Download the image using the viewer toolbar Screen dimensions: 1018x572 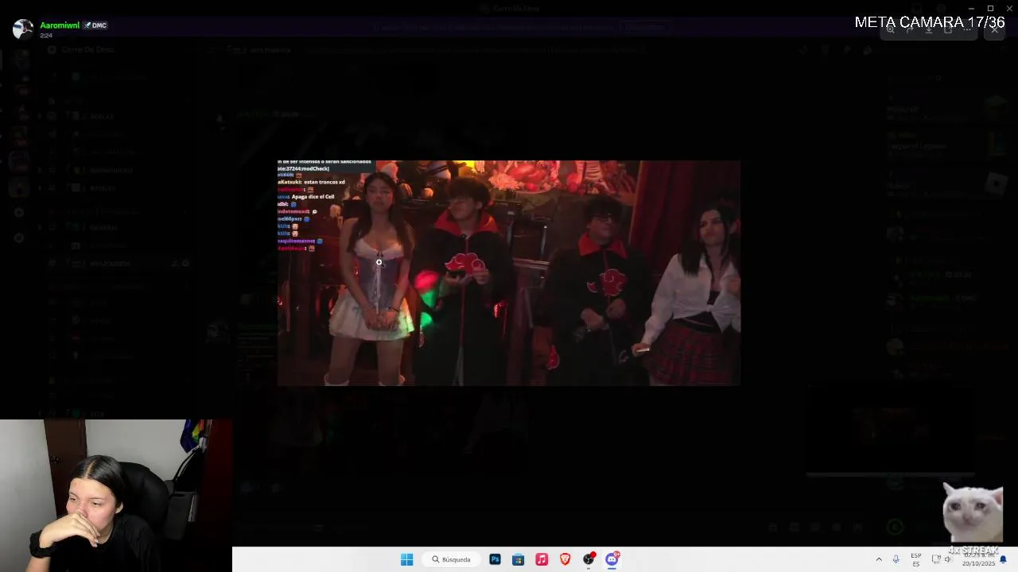(929, 29)
